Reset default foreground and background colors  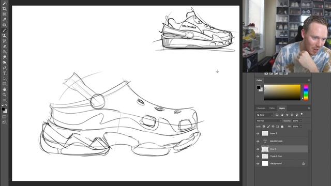pyautogui.click(x=2, y=104)
